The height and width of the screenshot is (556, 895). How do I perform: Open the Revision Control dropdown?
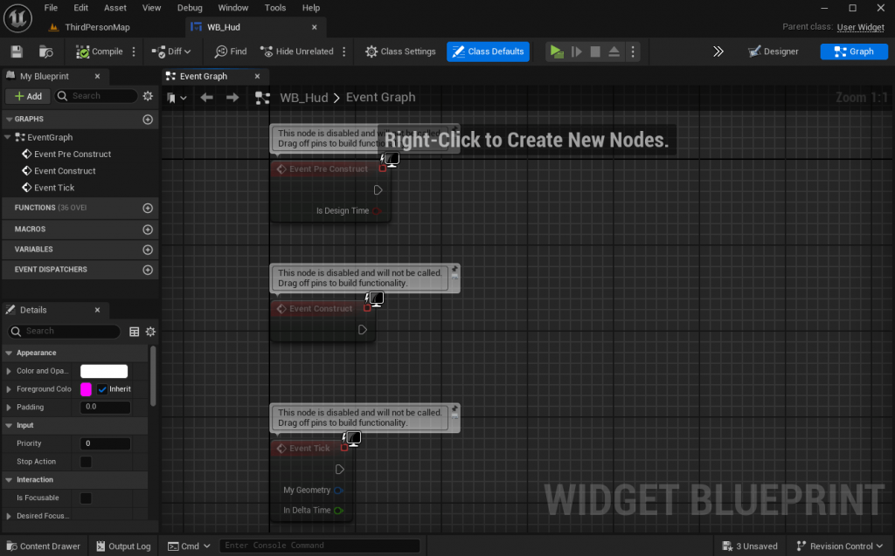(x=837, y=545)
